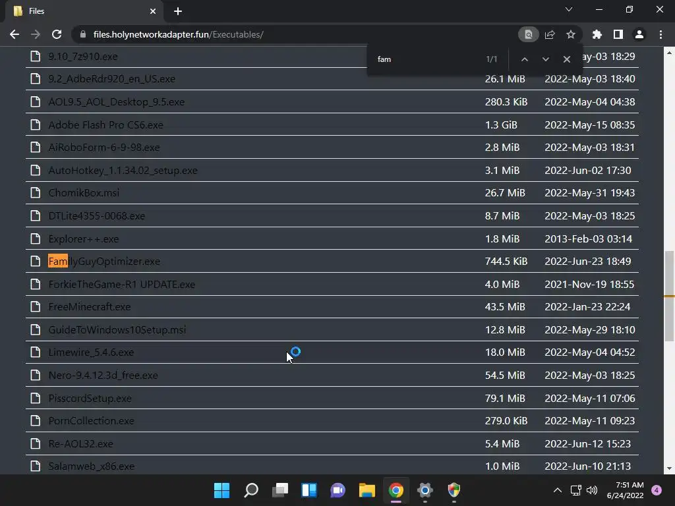This screenshot has height=506, width=675.
Task: Click Limewire_5.4.6.exe
Action: (91, 352)
